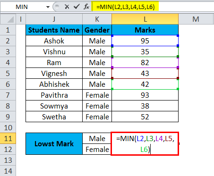214x176 pixels.
Task: Select row 9 header
Action: [x=8, y=117]
